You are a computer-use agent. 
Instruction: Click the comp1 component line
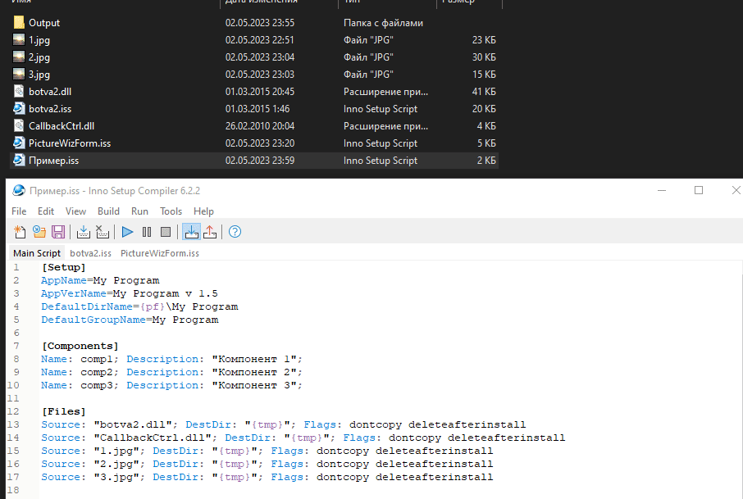(x=171, y=359)
